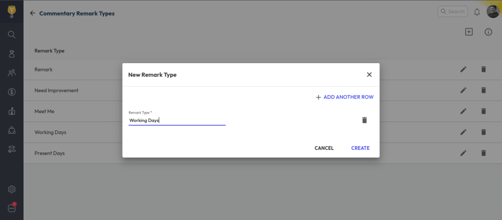Open the chat messages icon in sidebar
This screenshot has width=502, height=220.
(12, 208)
